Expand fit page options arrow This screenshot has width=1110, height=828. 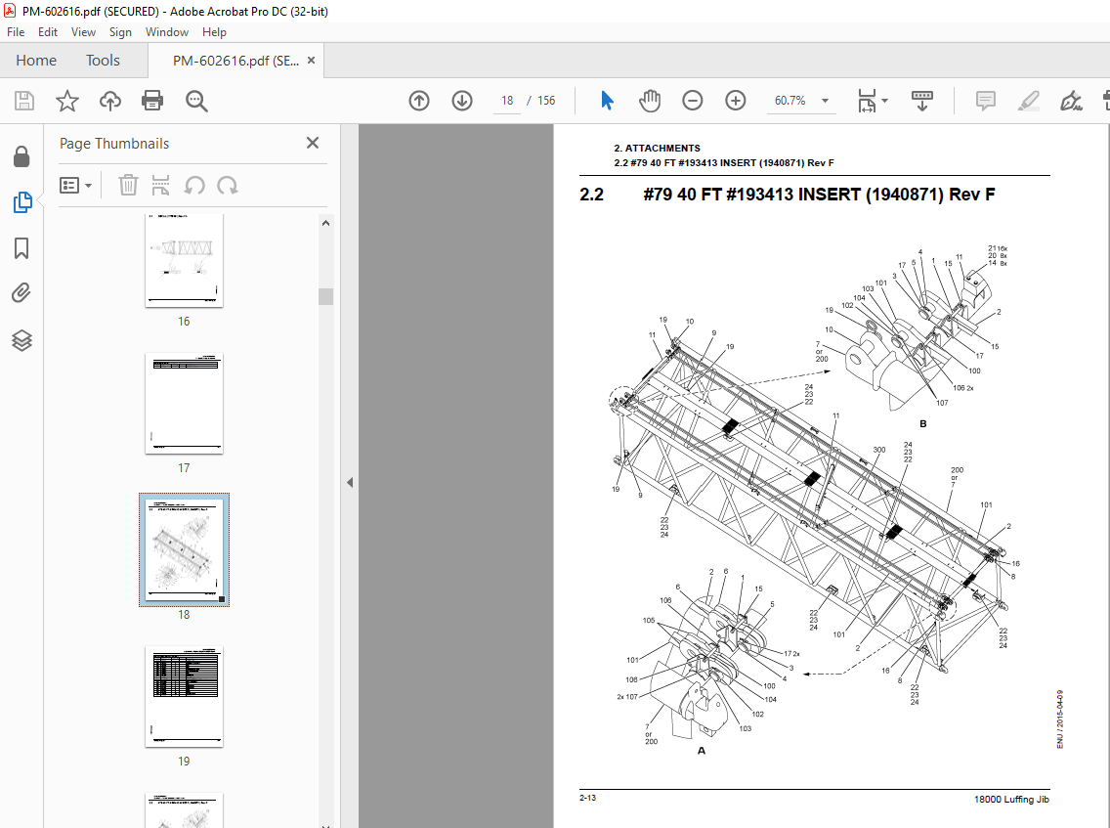pos(884,101)
